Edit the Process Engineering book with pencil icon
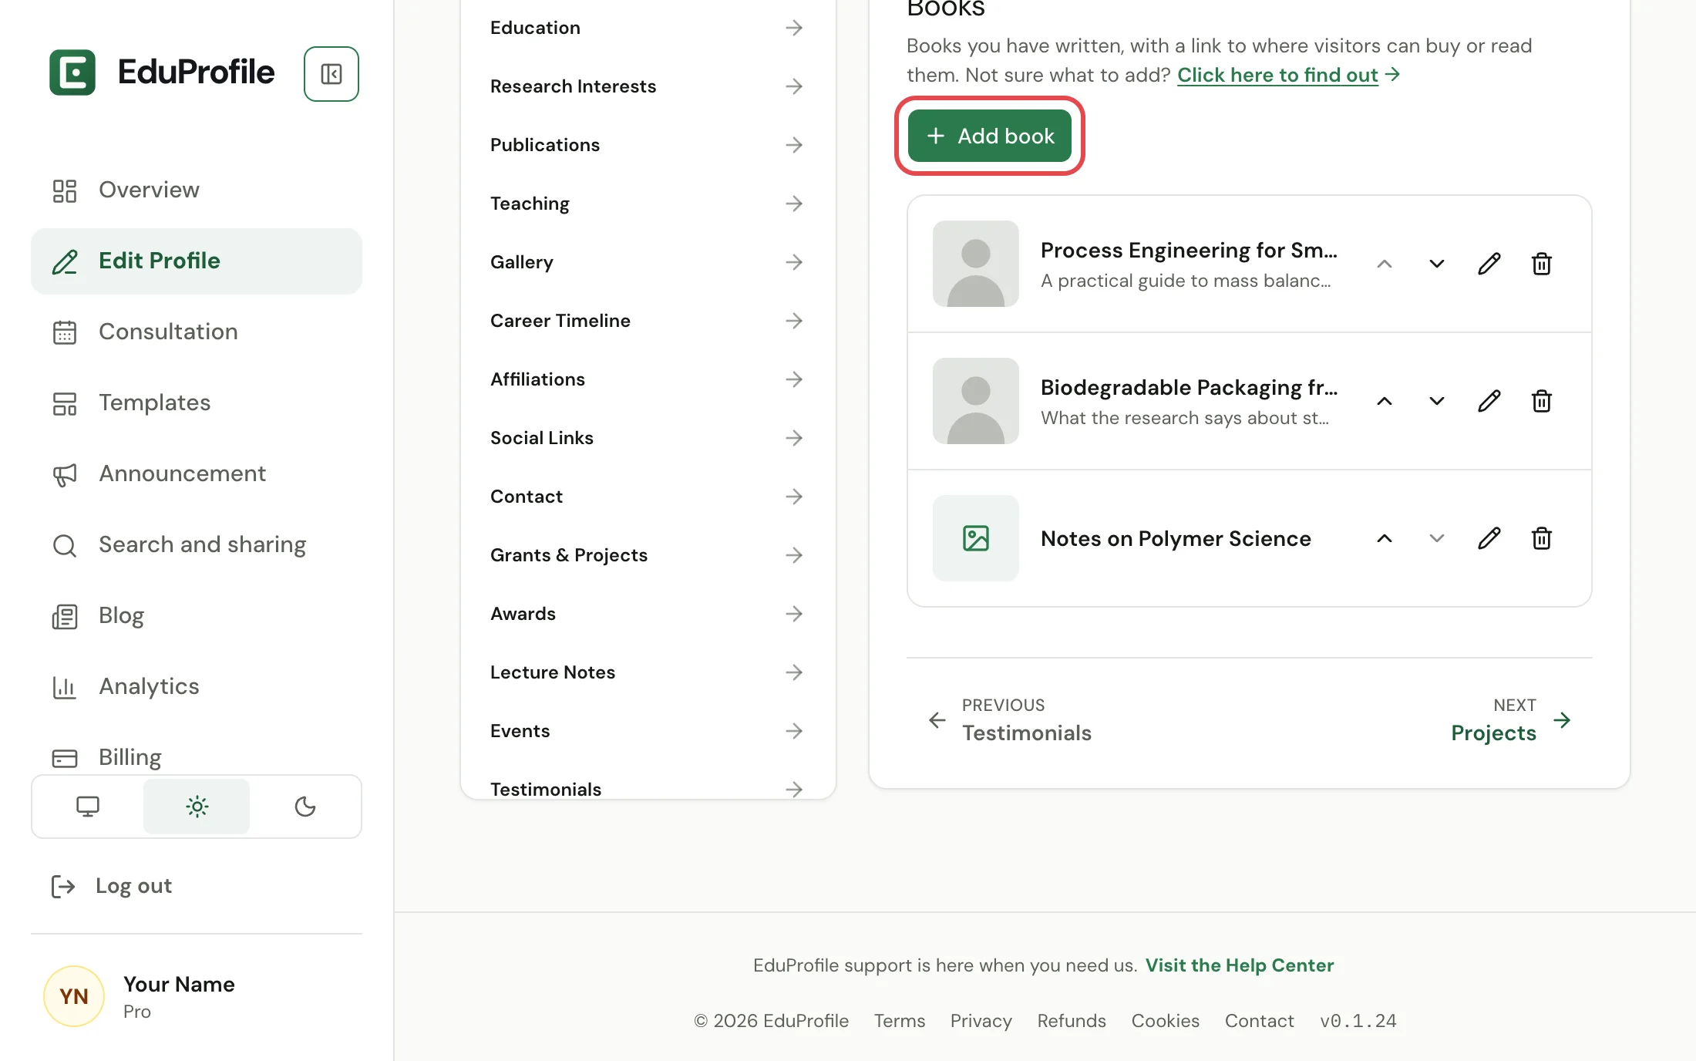 pos(1489,264)
